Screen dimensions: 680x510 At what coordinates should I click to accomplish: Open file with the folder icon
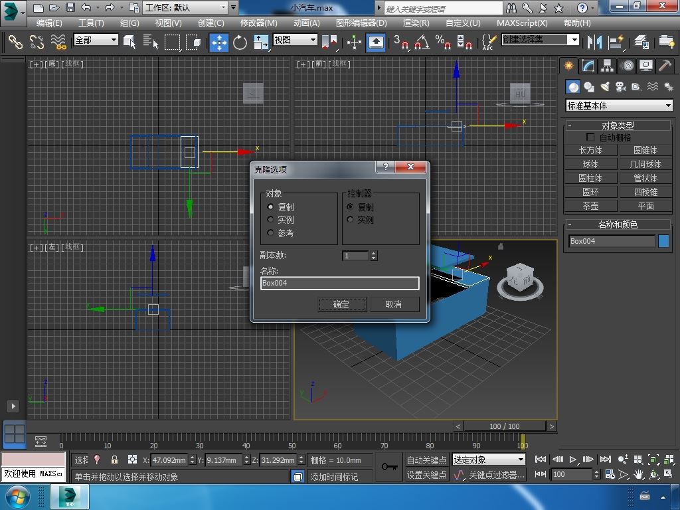coord(54,8)
